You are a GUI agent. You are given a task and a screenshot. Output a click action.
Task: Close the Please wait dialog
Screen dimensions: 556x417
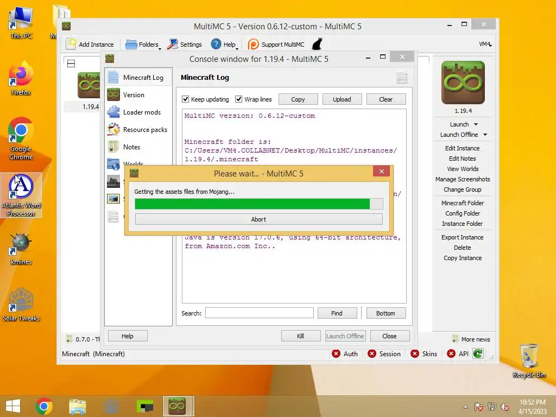381,171
